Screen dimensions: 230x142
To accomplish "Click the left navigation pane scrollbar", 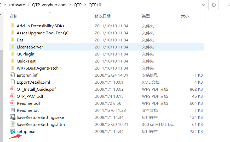I will [1, 96].
